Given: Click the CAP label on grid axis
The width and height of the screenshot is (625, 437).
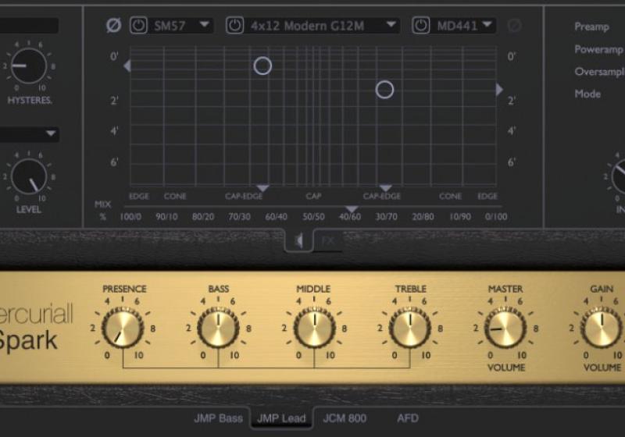Looking at the screenshot, I should [313, 196].
